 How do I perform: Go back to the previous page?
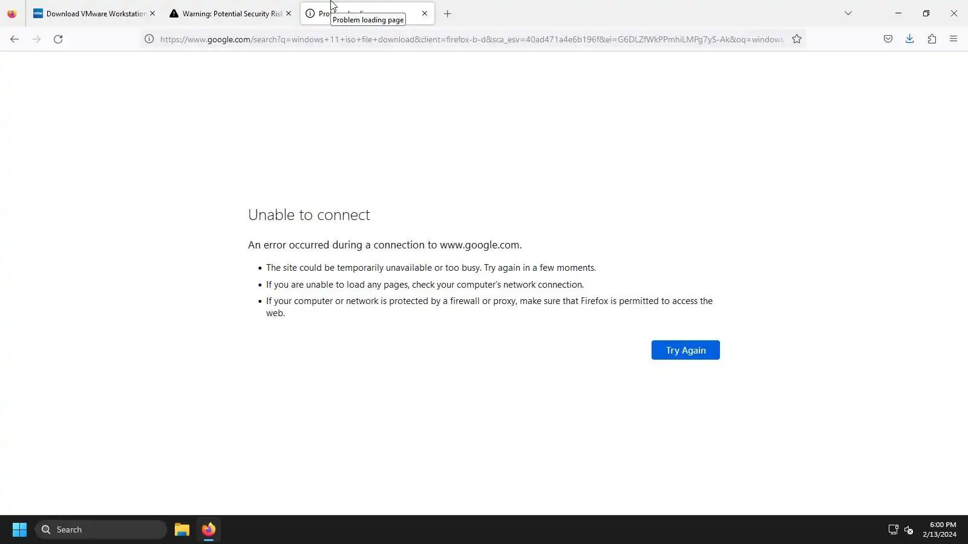pos(15,39)
